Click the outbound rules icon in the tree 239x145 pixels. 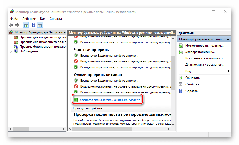tap(16, 42)
